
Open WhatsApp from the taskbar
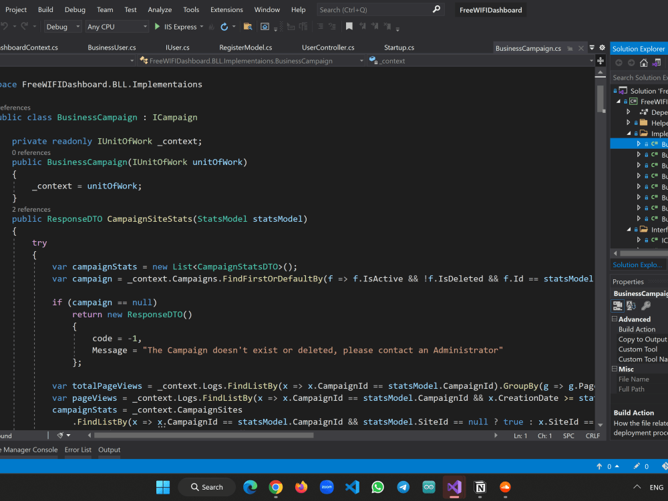[378, 487]
